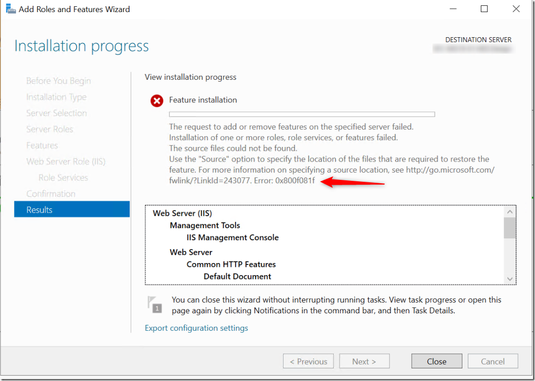
Task: Open the Before You Begin page
Action: point(58,81)
